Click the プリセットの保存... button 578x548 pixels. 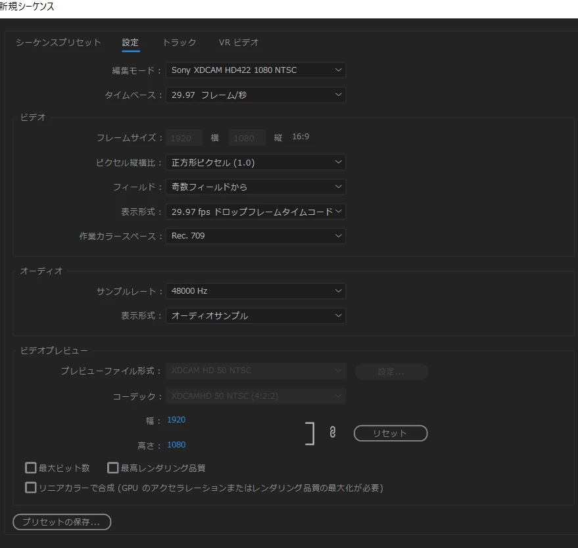click(x=62, y=522)
